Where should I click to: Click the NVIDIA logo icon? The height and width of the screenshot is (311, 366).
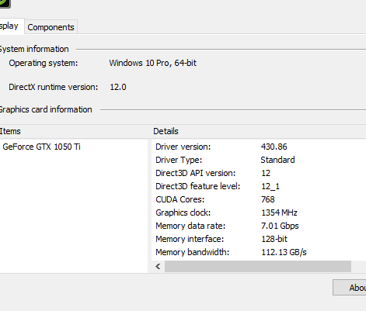[x=5, y=4]
